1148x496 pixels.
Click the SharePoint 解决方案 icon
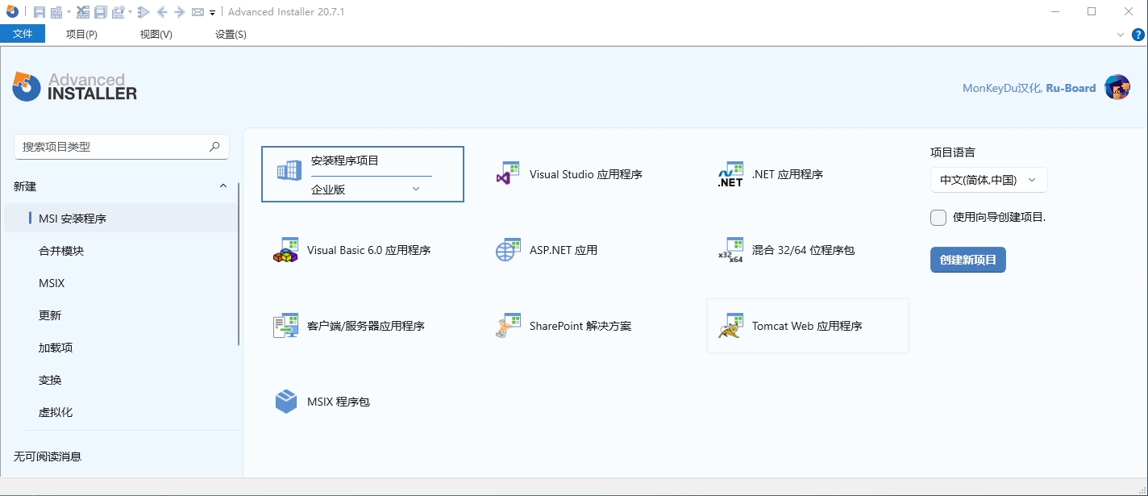click(507, 326)
